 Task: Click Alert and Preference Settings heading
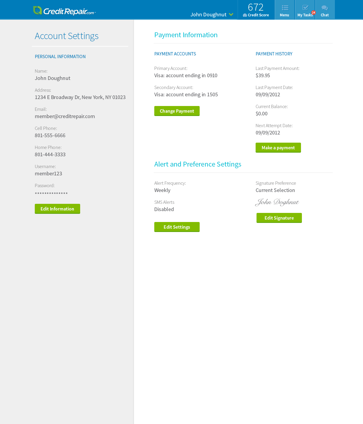(x=198, y=164)
